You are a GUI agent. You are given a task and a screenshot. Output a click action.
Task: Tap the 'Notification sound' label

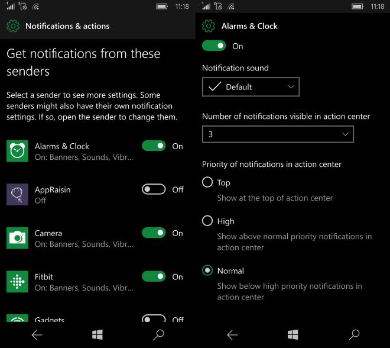click(x=235, y=68)
